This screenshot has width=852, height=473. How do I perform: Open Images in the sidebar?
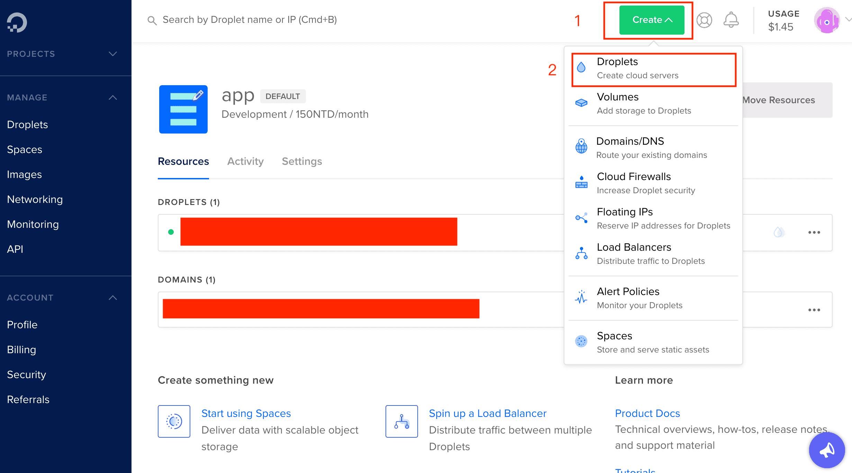[24, 175]
